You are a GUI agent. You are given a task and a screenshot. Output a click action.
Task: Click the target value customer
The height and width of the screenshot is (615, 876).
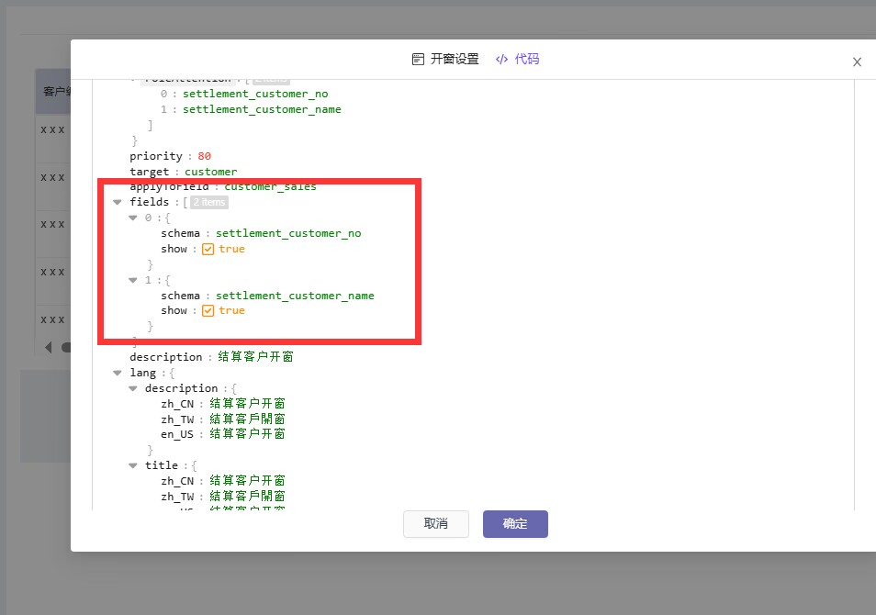click(210, 172)
